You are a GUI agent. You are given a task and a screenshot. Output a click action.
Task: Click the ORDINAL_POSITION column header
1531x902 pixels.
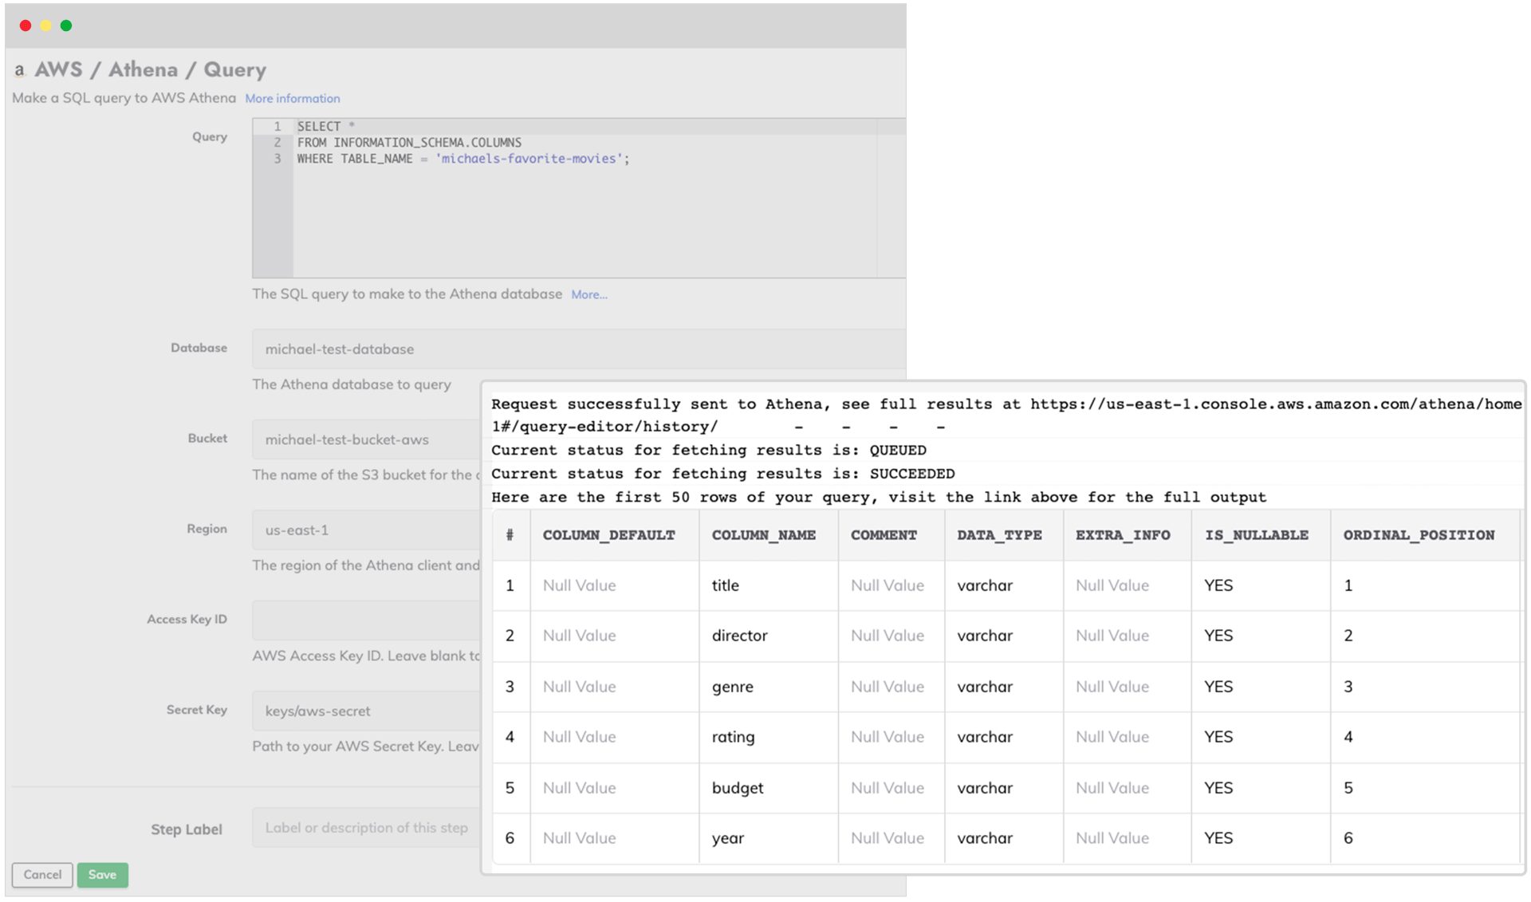click(1419, 535)
